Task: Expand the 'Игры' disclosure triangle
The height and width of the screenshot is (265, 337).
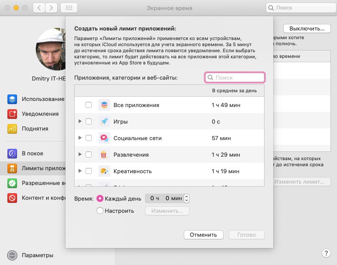Action: pos(80,121)
